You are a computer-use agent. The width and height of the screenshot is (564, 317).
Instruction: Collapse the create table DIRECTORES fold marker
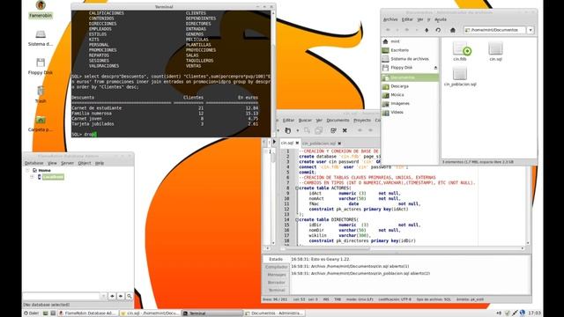(x=297, y=219)
